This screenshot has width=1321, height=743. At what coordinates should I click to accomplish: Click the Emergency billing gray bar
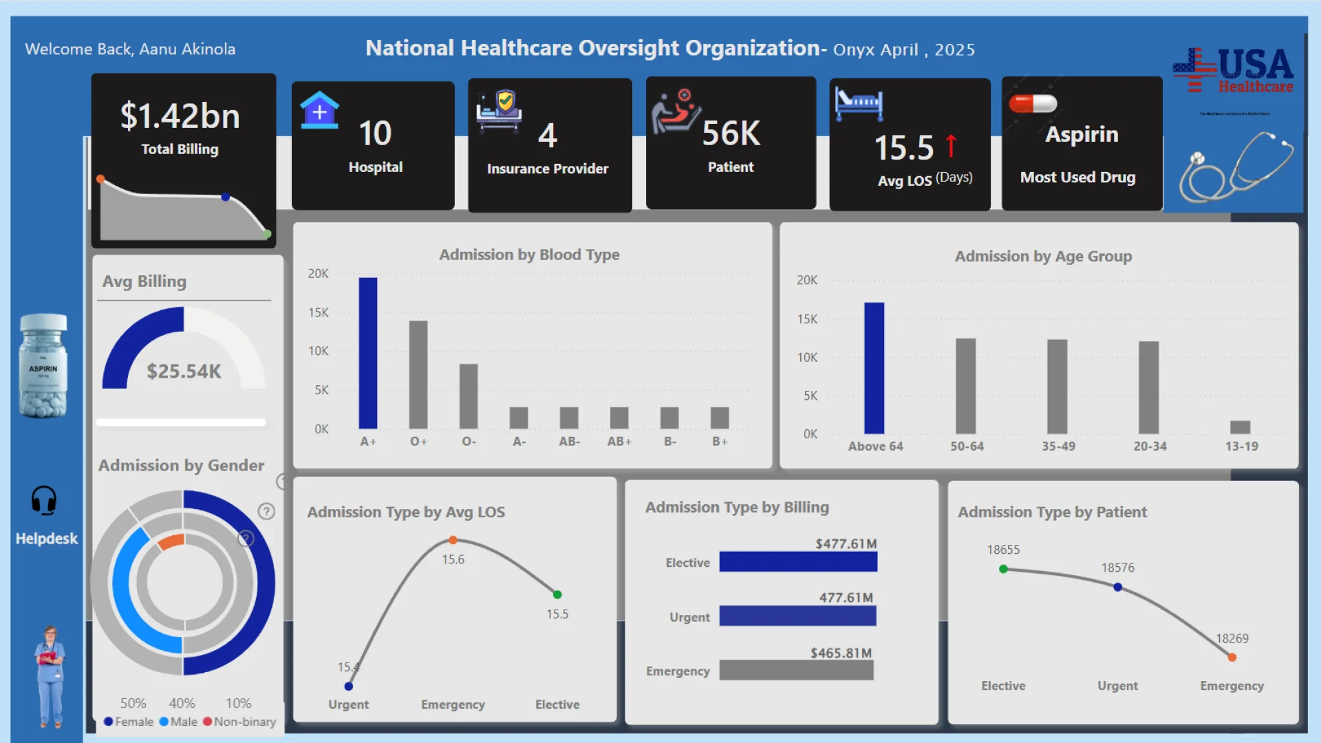(796, 670)
